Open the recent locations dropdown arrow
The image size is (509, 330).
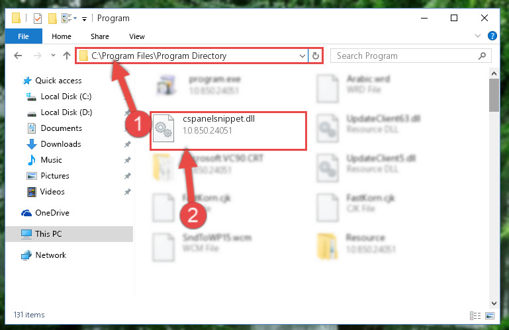click(53, 56)
